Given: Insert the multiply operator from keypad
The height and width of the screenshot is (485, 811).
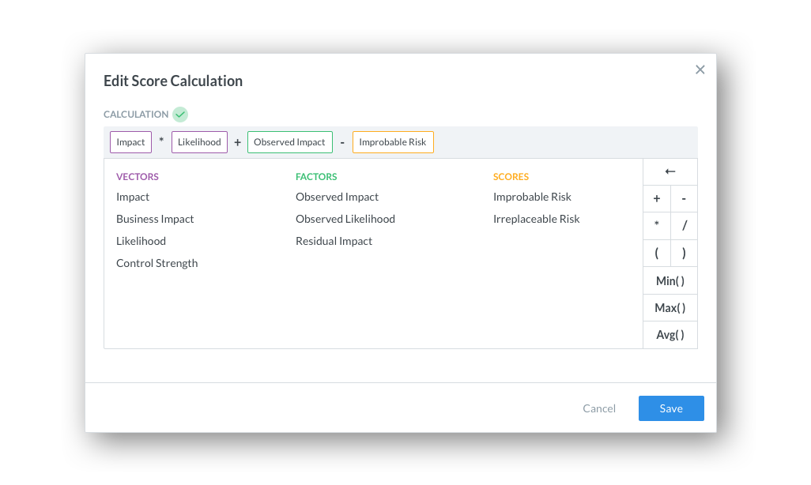Looking at the screenshot, I should 656,225.
